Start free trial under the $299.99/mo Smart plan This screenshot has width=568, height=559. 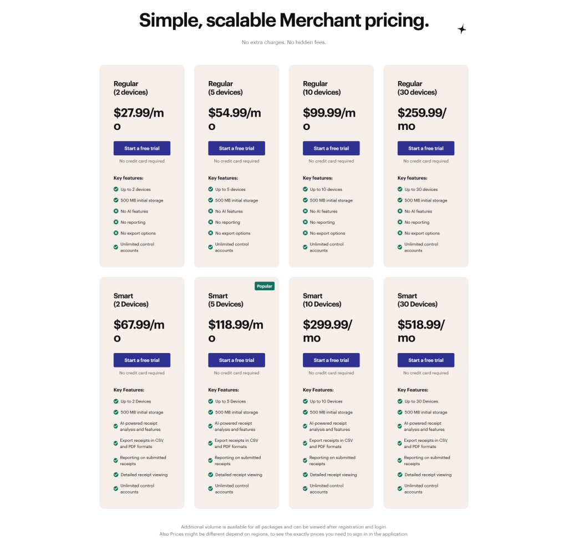click(x=331, y=360)
